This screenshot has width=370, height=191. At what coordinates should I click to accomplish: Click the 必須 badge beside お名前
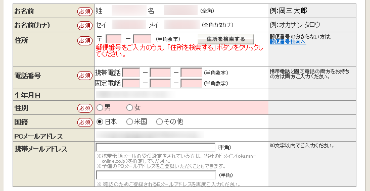[85, 11]
